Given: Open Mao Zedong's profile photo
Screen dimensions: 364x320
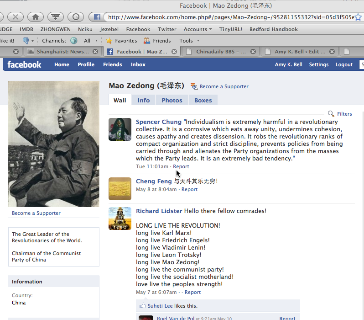Looking at the screenshot, I should tap(54, 144).
